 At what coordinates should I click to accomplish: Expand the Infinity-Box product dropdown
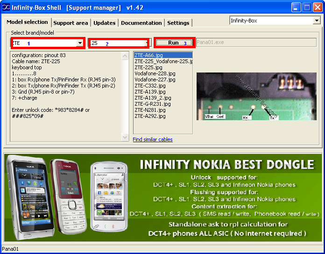tap(316, 21)
